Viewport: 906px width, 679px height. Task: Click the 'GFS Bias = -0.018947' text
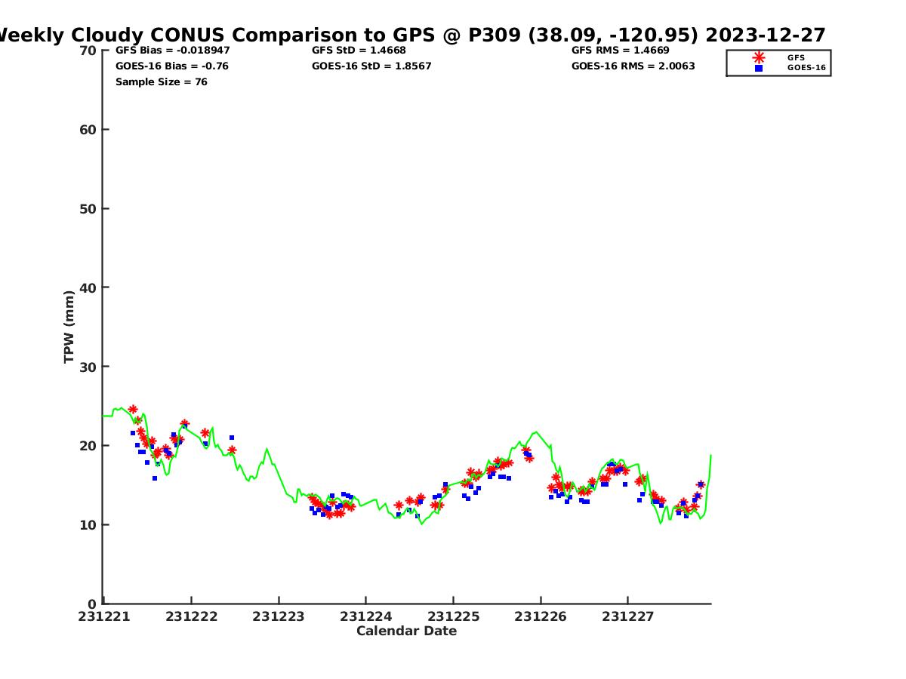tap(173, 51)
